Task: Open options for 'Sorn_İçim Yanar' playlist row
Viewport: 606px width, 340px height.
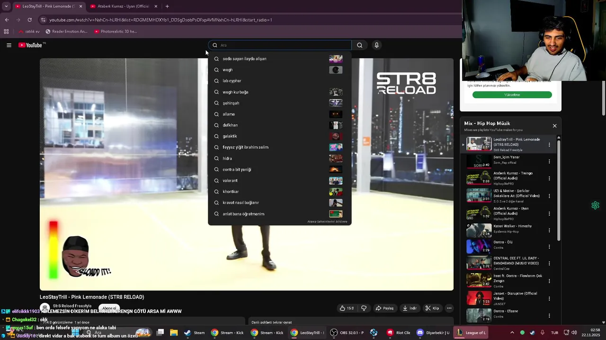Action: pos(549,161)
